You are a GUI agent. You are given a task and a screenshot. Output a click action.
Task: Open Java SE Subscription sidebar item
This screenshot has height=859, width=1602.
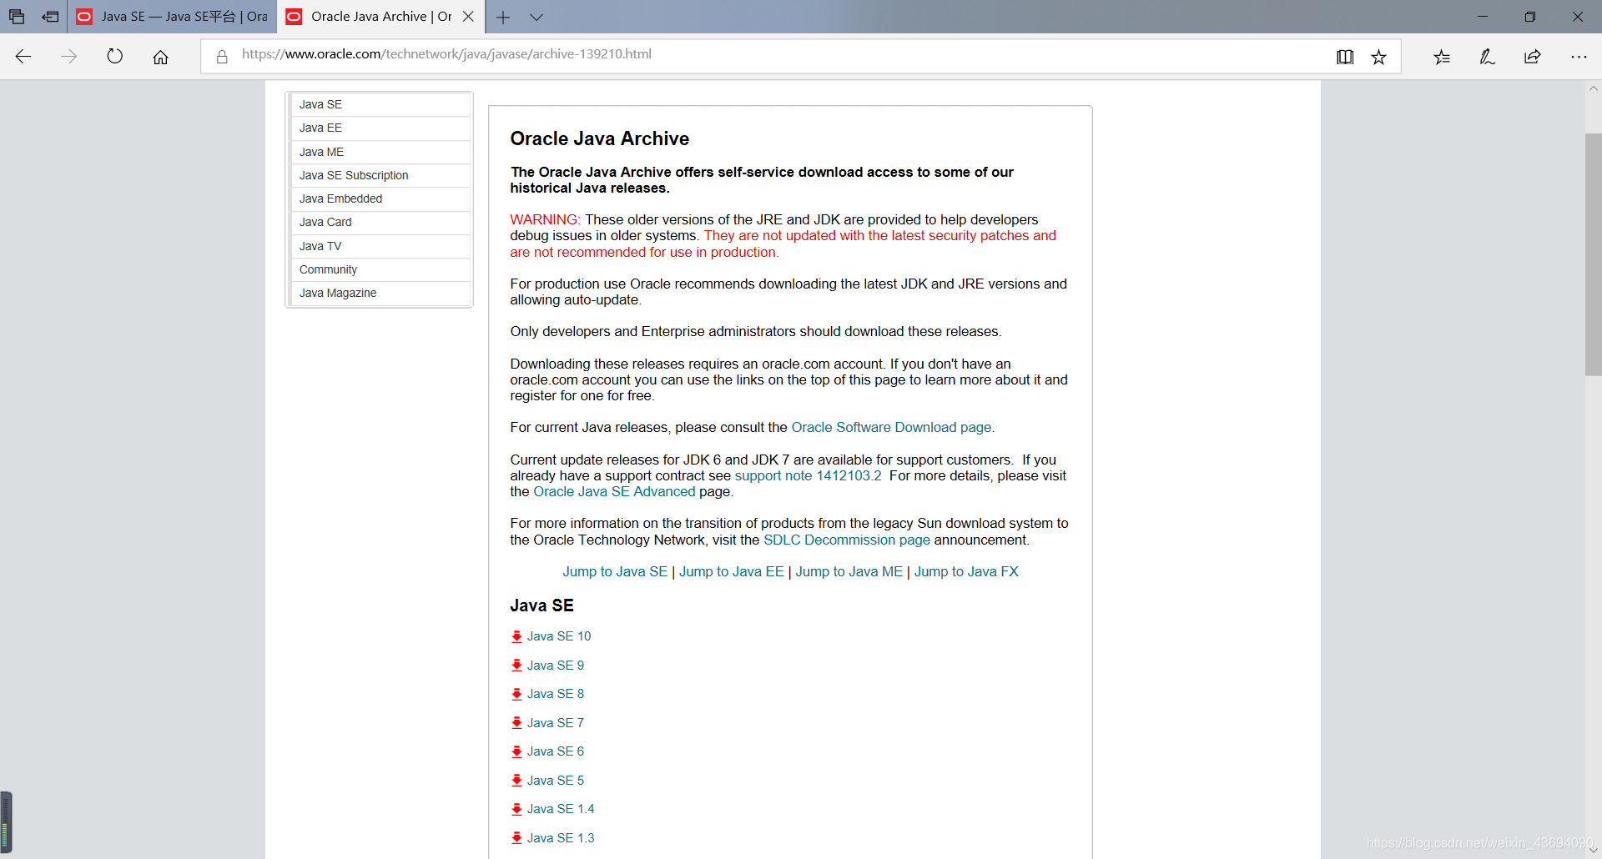point(380,175)
